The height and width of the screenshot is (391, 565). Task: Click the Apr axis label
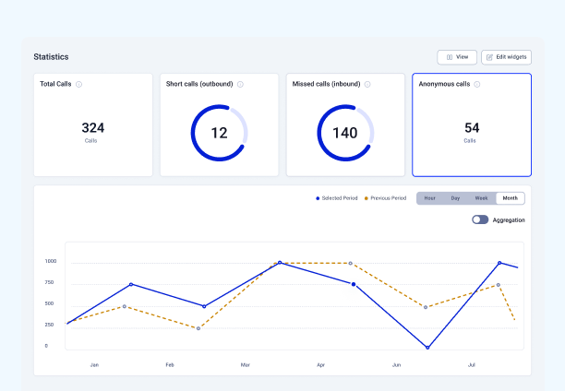[320, 365]
